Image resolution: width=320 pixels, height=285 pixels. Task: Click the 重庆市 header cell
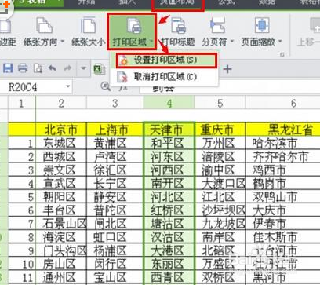pyautogui.click(x=220, y=130)
